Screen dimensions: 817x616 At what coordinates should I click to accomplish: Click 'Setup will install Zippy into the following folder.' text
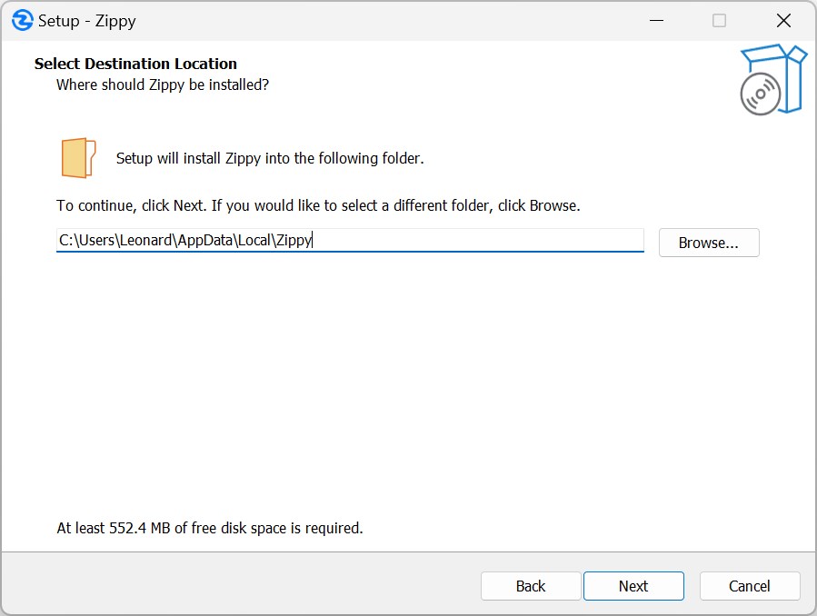tap(270, 158)
